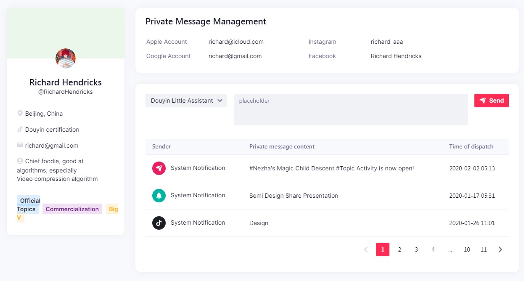Open the Semi Design Share Presentation message
The height and width of the screenshot is (281, 524).
click(x=294, y=196)
